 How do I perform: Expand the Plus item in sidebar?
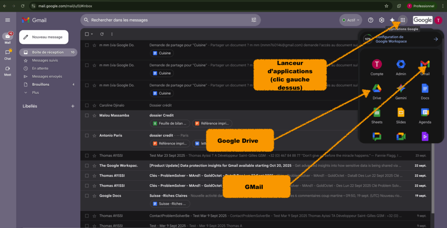pos(35,93)
